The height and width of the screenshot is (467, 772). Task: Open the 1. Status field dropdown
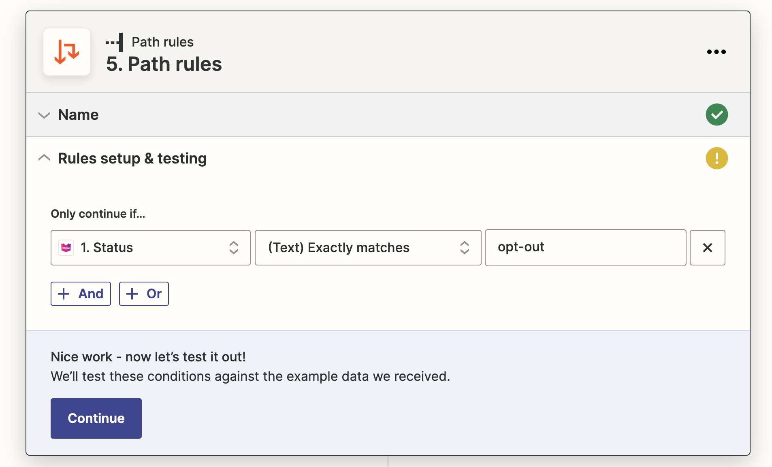point(150,248)
